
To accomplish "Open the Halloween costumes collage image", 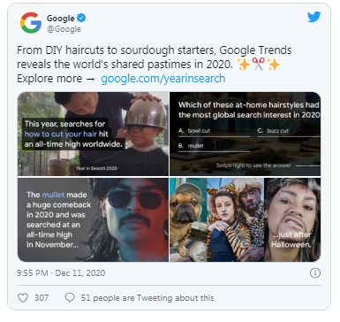I will tap(246, 219).
